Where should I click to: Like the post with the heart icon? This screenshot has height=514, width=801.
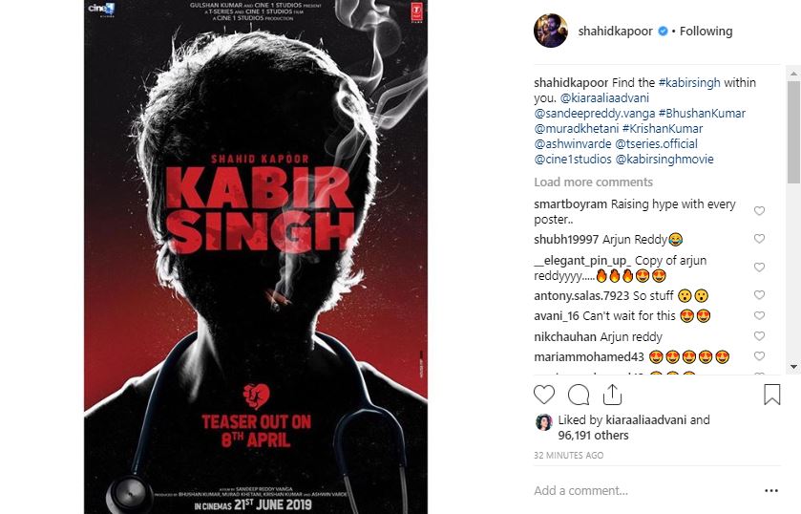pos(544,395)
